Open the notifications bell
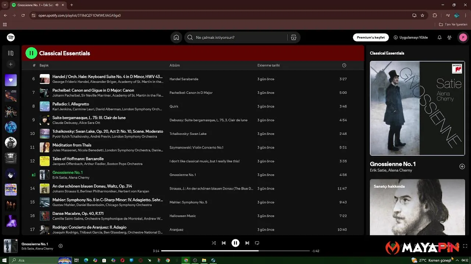This screenshot has width=471, height=264. pyautogui.click(x=439, y=37)
